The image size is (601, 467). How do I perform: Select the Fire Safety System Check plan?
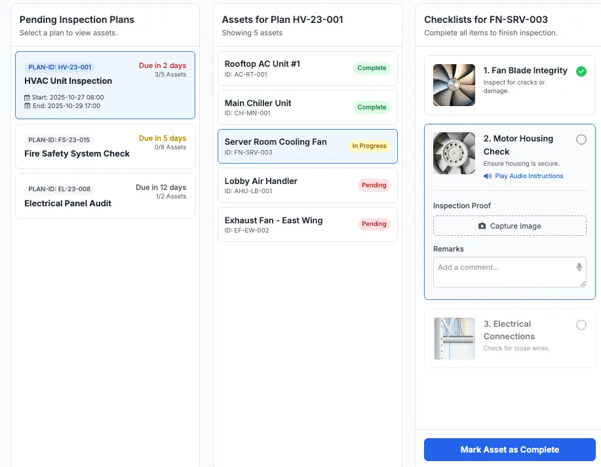click(x=105, y=147)
